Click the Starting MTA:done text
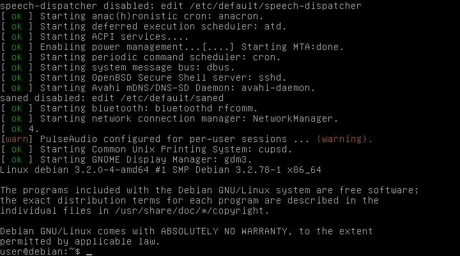This screenshot has width=460, height=256. coord(293,47)
